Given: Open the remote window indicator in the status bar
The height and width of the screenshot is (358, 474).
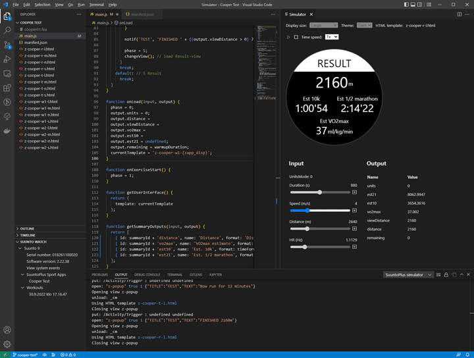Looking at the screenshot, I should pos(5,355).
